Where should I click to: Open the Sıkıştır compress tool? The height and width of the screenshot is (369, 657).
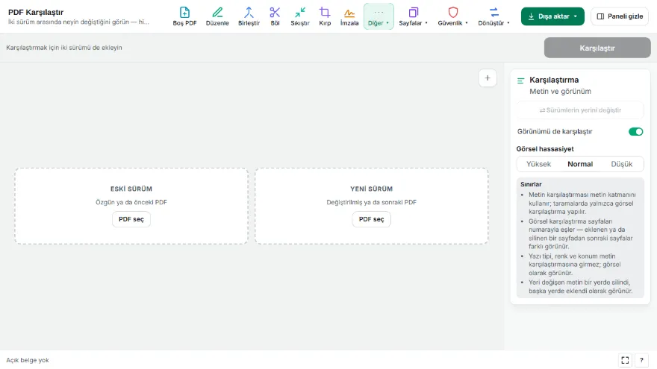(x=300, y=16)
